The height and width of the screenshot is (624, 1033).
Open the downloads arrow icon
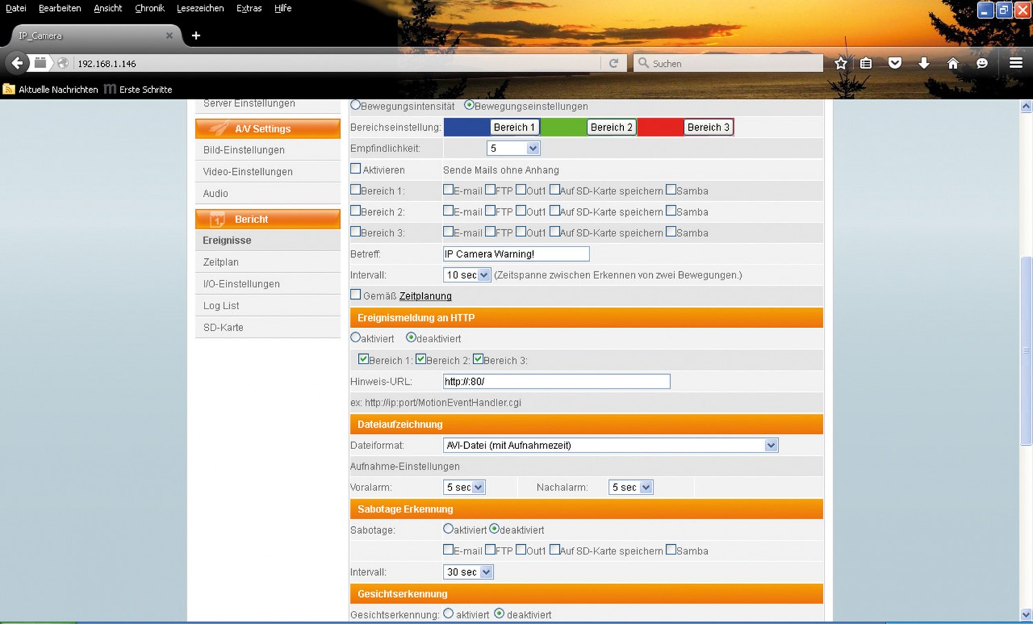pos(924,63)
